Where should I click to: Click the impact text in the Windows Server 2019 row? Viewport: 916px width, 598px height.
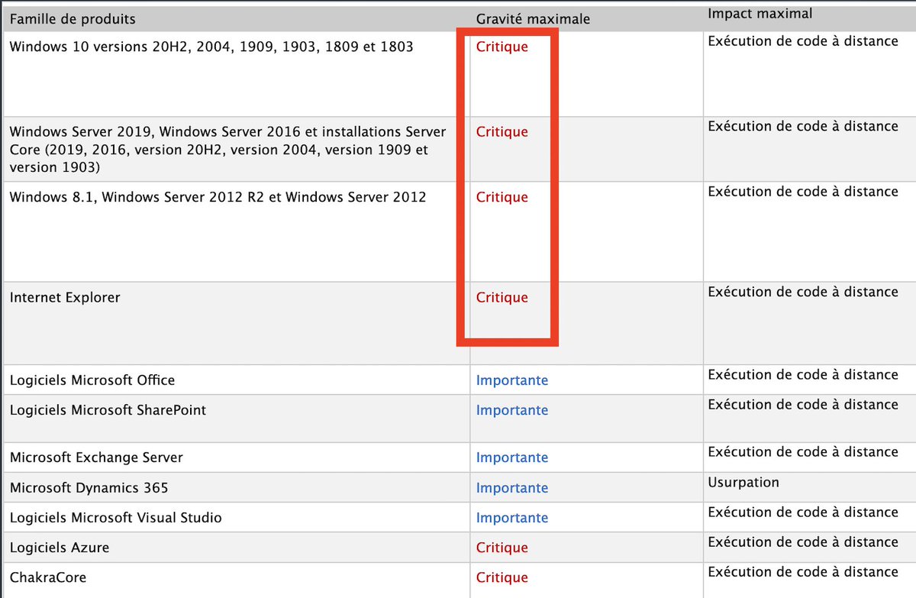click(803, 126)
